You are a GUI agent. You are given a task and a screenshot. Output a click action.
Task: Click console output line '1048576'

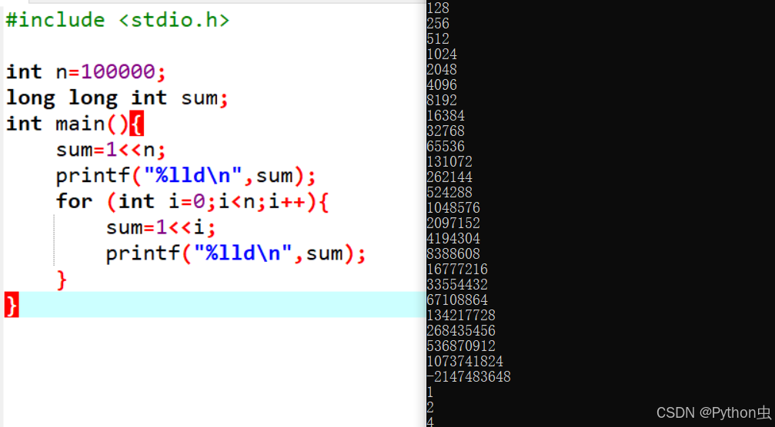pos(453,207)
